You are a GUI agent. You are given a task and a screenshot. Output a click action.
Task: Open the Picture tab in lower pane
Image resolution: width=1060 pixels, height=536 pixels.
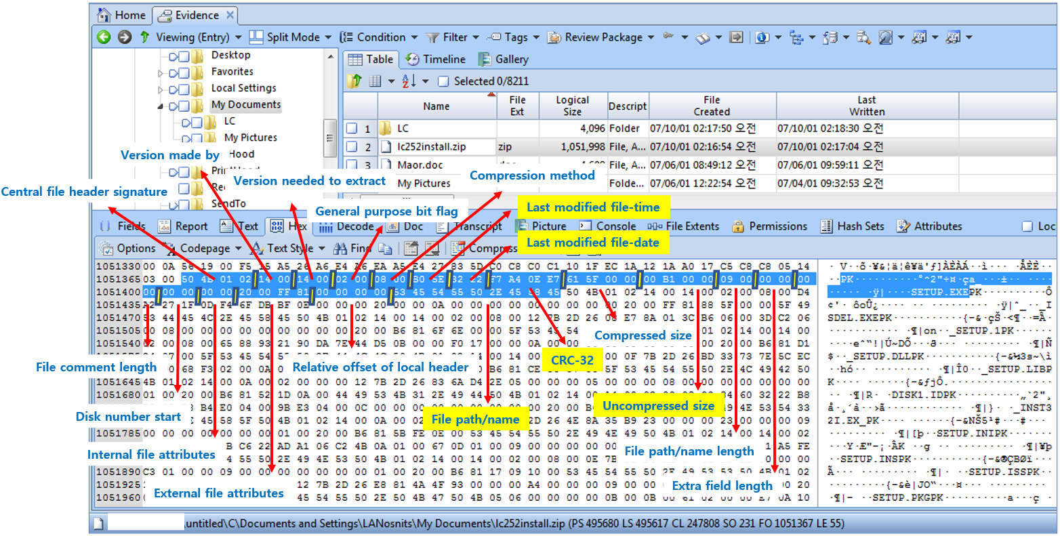point(542,226)
